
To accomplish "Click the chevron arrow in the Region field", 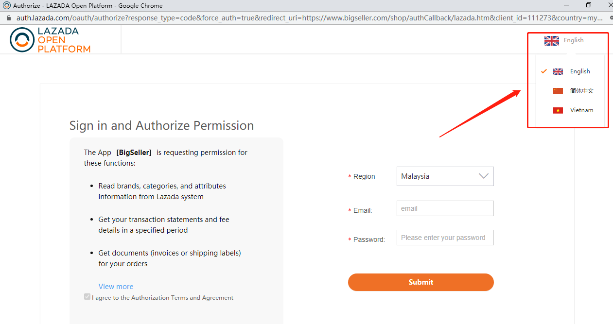I will coord(484,176).
